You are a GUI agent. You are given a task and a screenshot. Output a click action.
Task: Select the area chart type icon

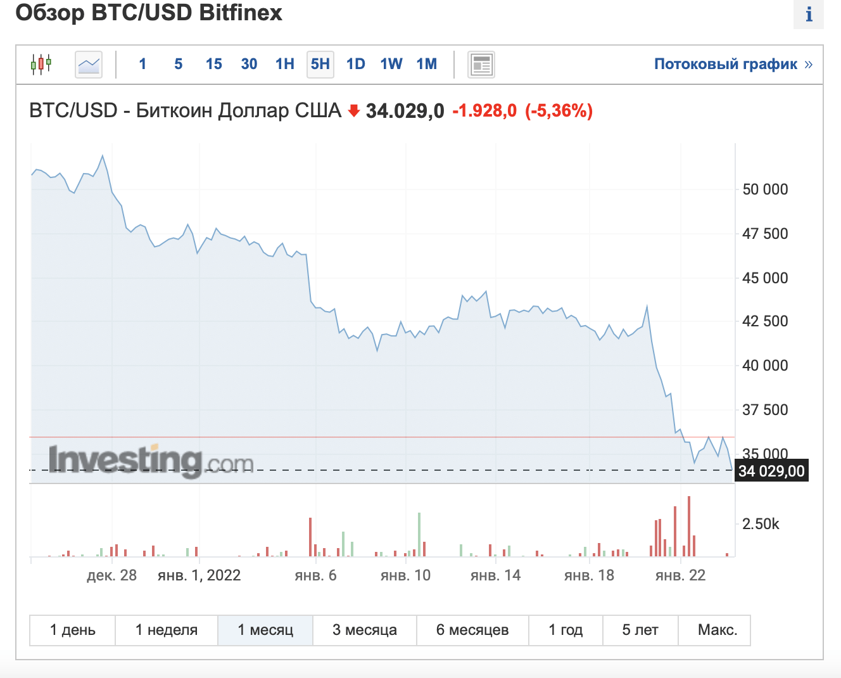coord(89,64)
